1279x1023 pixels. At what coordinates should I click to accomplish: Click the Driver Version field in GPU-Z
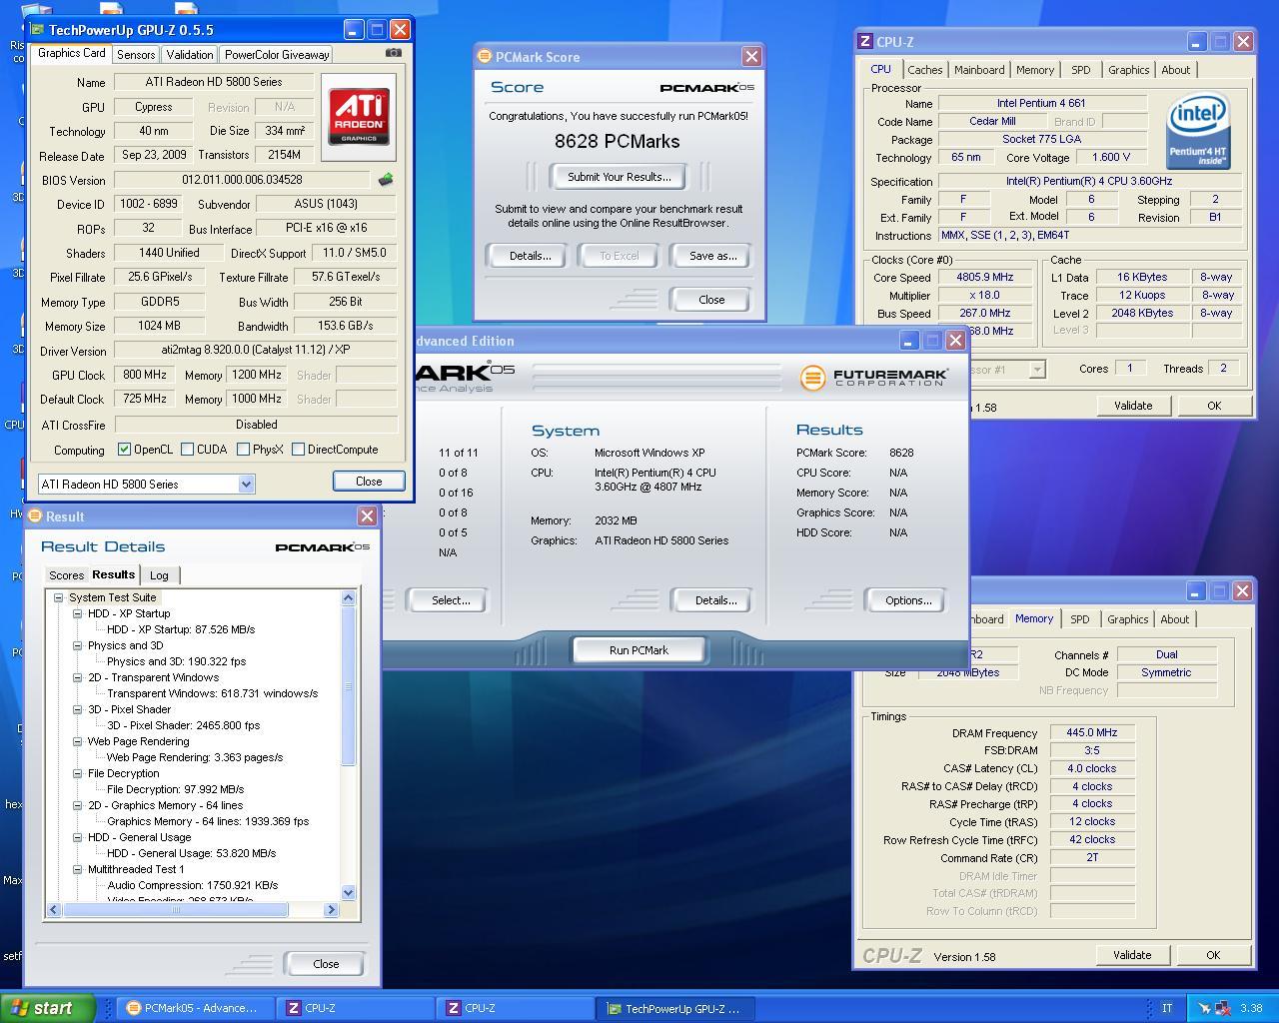click(x=255, y=351)
